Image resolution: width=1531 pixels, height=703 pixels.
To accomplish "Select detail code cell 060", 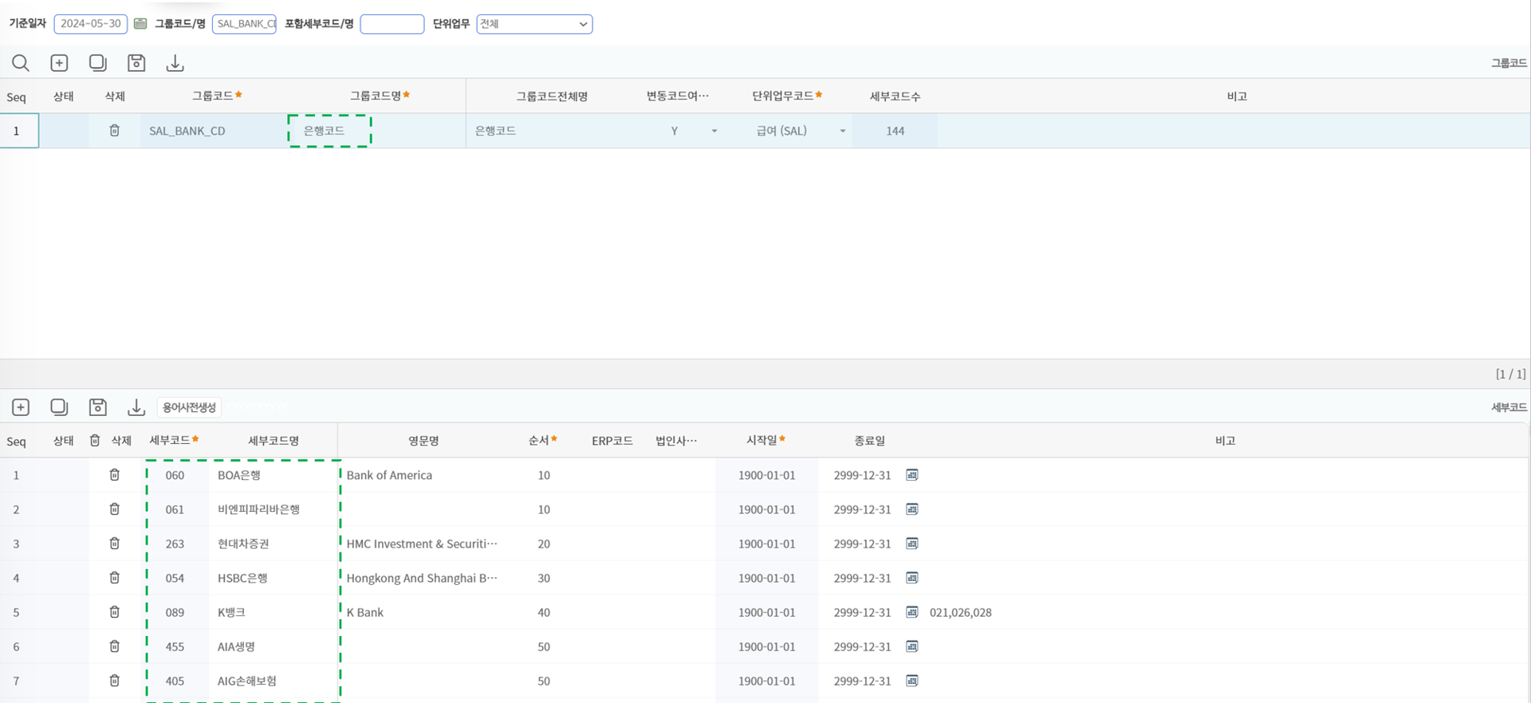I will (175, 475).
